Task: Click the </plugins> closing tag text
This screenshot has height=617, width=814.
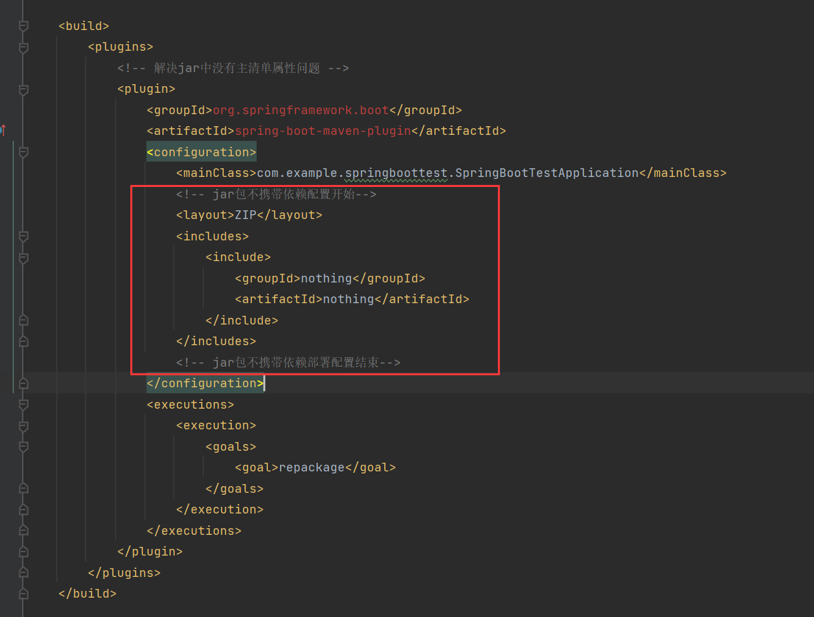Action: click(x=124, y=573)
